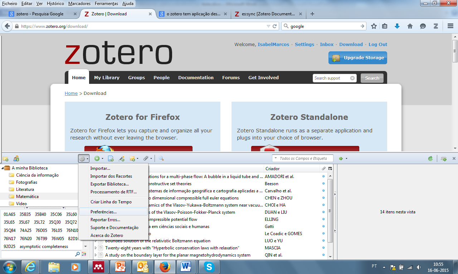The height and width of the screenshot is (274, 458).
Task: Click the Skype icon in the taskbar
Action: point(209,267)
